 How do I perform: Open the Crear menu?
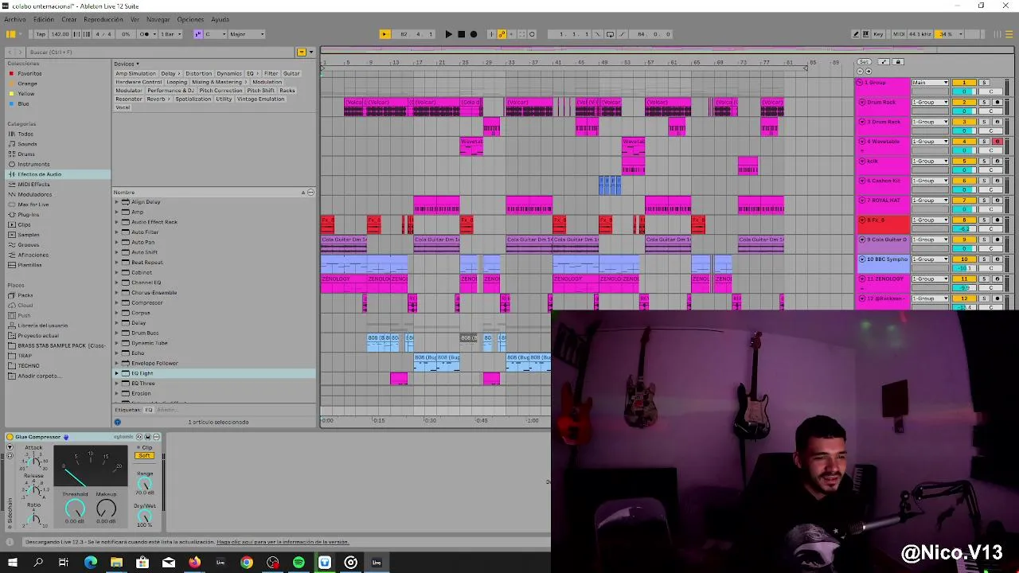(69, 19)
